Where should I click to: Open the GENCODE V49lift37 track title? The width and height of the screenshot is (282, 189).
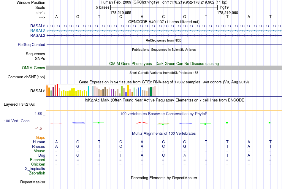(164, 22)
